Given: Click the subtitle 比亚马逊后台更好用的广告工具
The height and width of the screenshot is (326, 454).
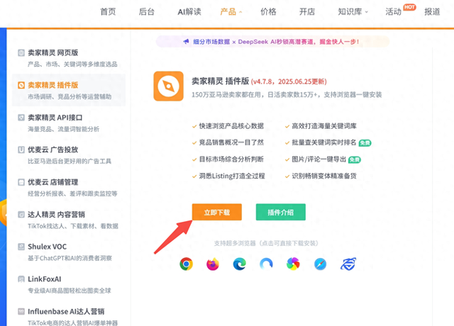Looking at the screenshot, I should (x=70, y=161).
